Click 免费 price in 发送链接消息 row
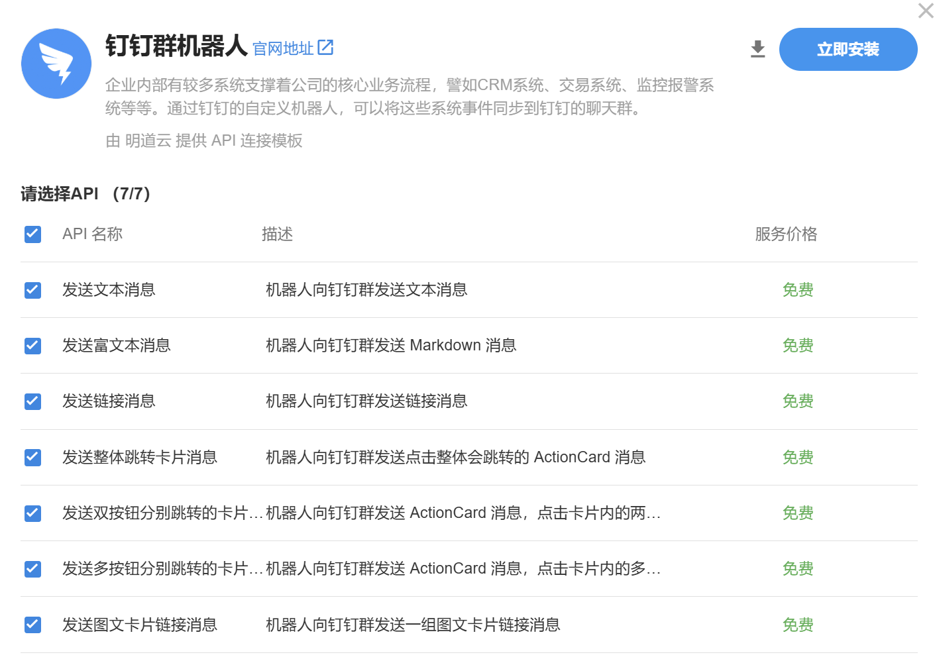The height and width of the screenshot is (663, 935). pos(798,401)
